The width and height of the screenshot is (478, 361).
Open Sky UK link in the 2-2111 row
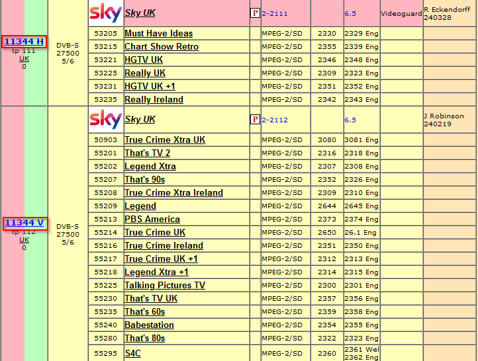tap(140, 13)
